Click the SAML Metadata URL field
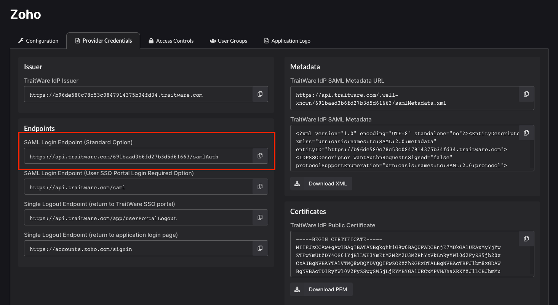558x305 pixels. click(405, 99)
